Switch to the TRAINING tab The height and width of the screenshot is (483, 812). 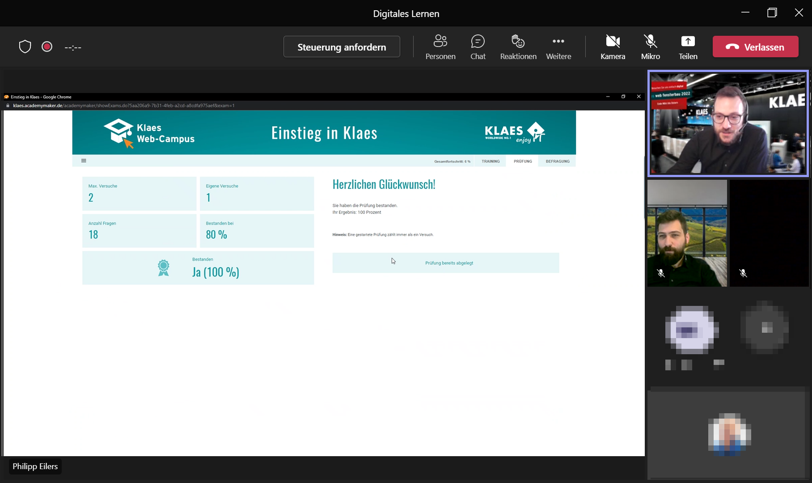tap(491, 161)
